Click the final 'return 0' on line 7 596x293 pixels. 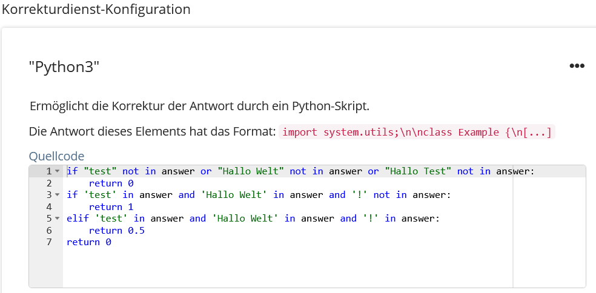89,242
